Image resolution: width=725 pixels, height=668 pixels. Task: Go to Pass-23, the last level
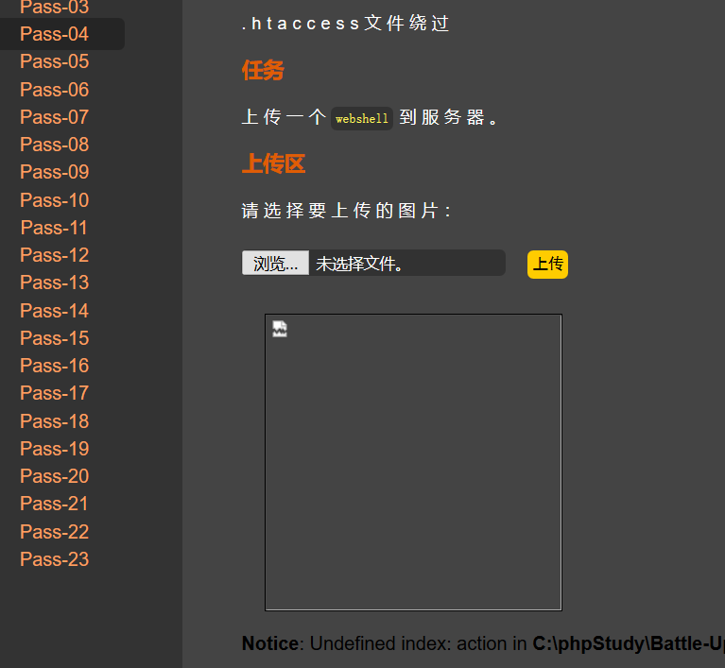click(54, 559)
